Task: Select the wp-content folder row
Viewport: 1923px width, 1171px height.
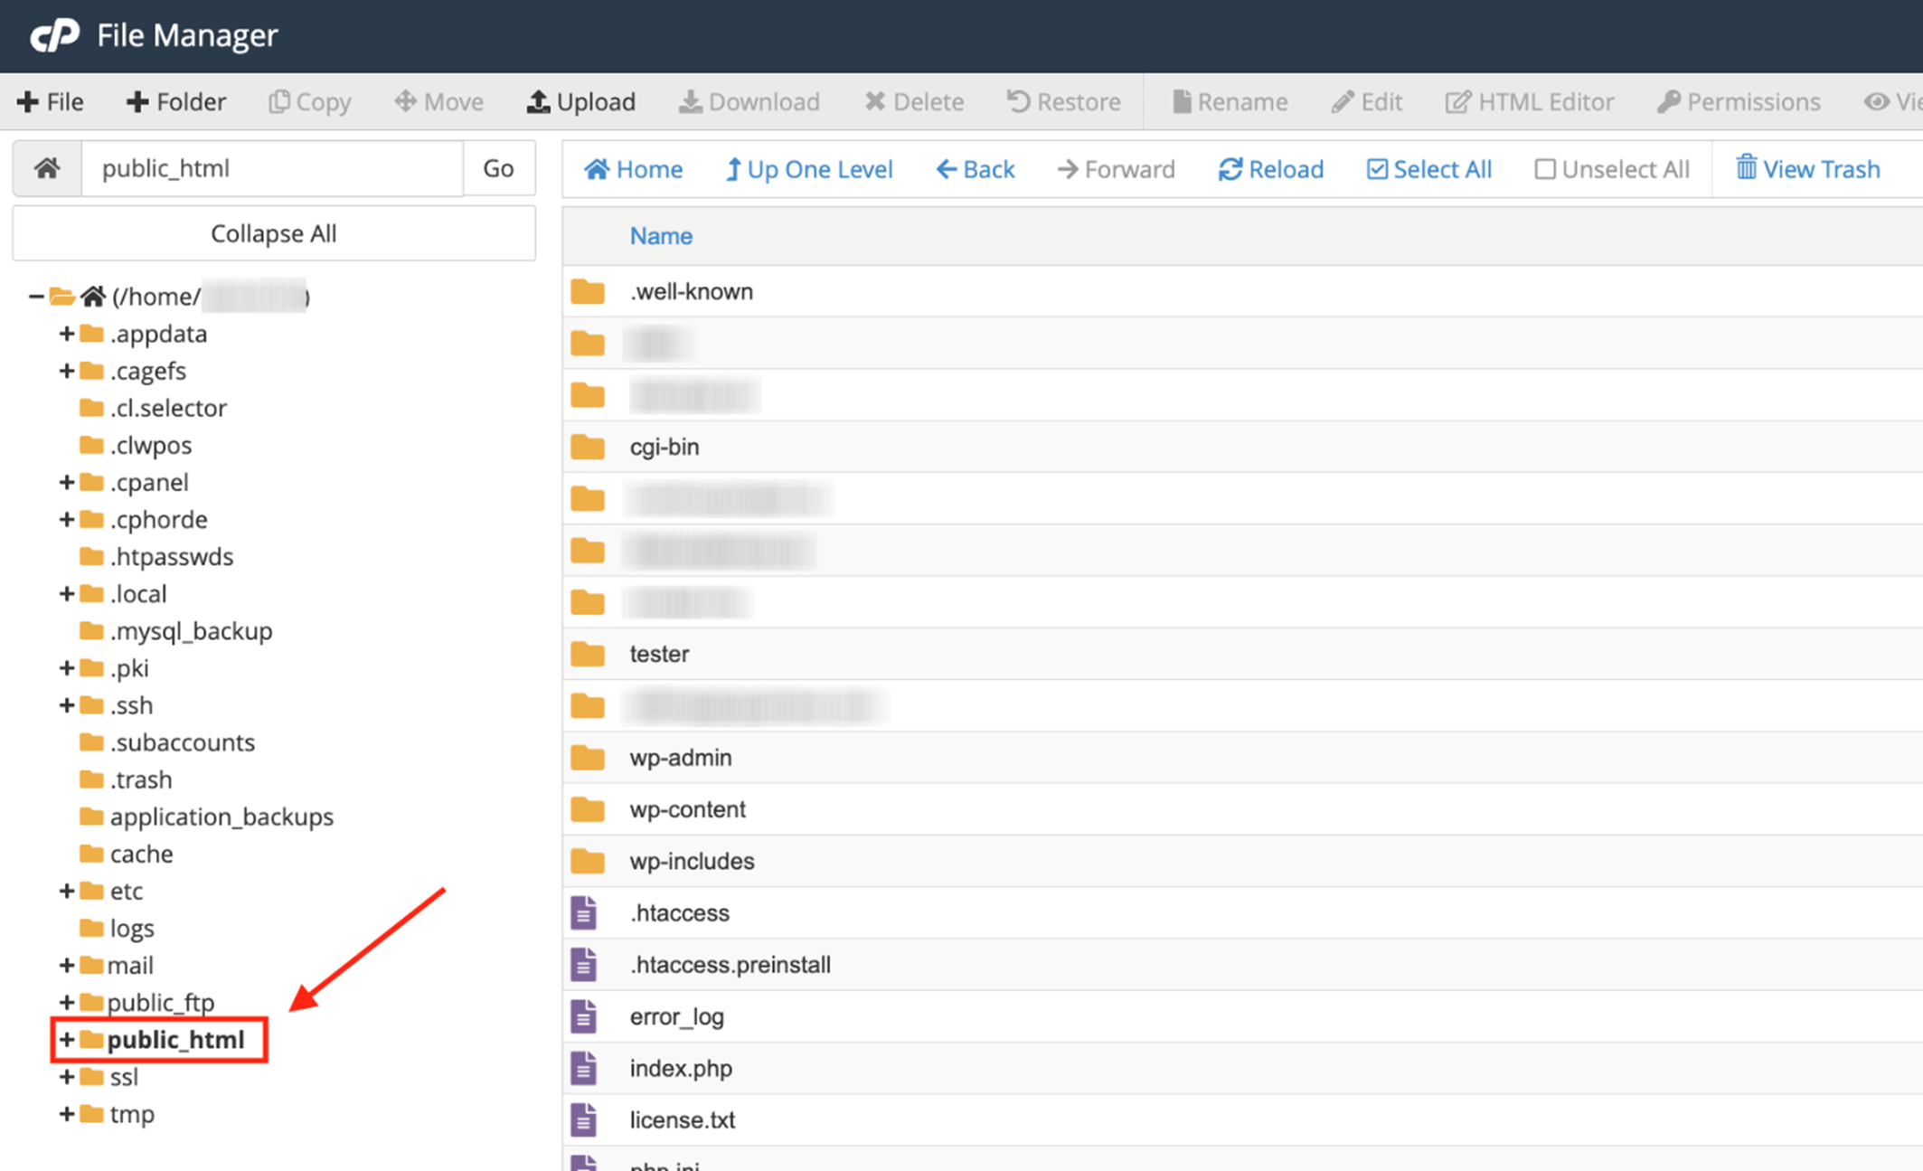Action: [x=687, y=809]
